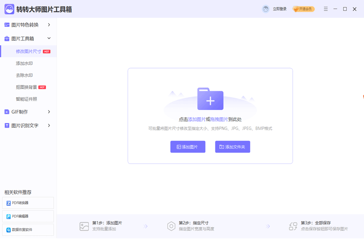The height and width of the screenshot is (242, 364).
Task: Click the GIF制作 sidebar icon
Action: 7,112
